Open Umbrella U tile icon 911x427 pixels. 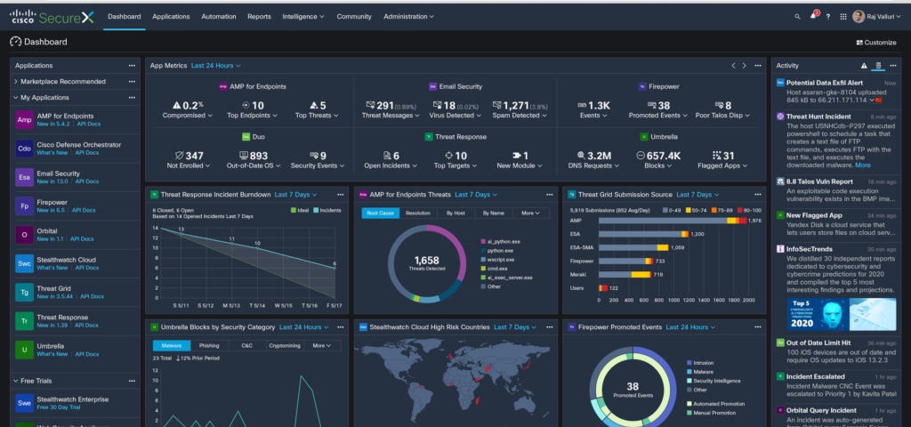[24, 350]
